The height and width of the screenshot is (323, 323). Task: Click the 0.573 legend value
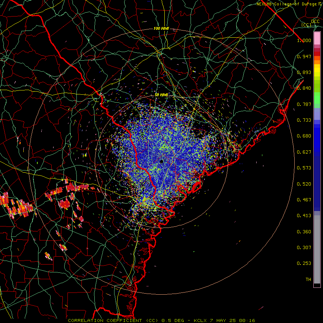tap(304, 168)
